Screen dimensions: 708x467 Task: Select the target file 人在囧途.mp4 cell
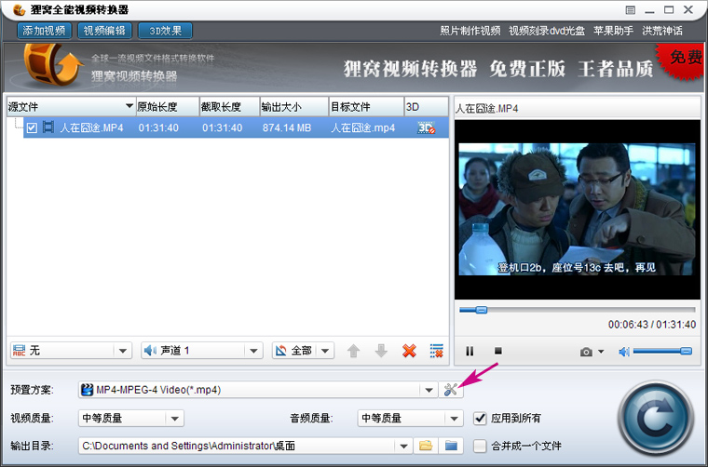click(x=363, y=128)
